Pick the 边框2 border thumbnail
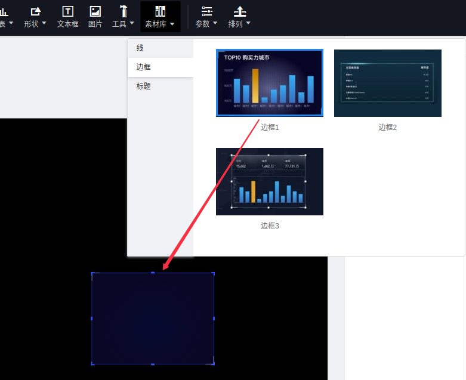 tap(387, 83)
